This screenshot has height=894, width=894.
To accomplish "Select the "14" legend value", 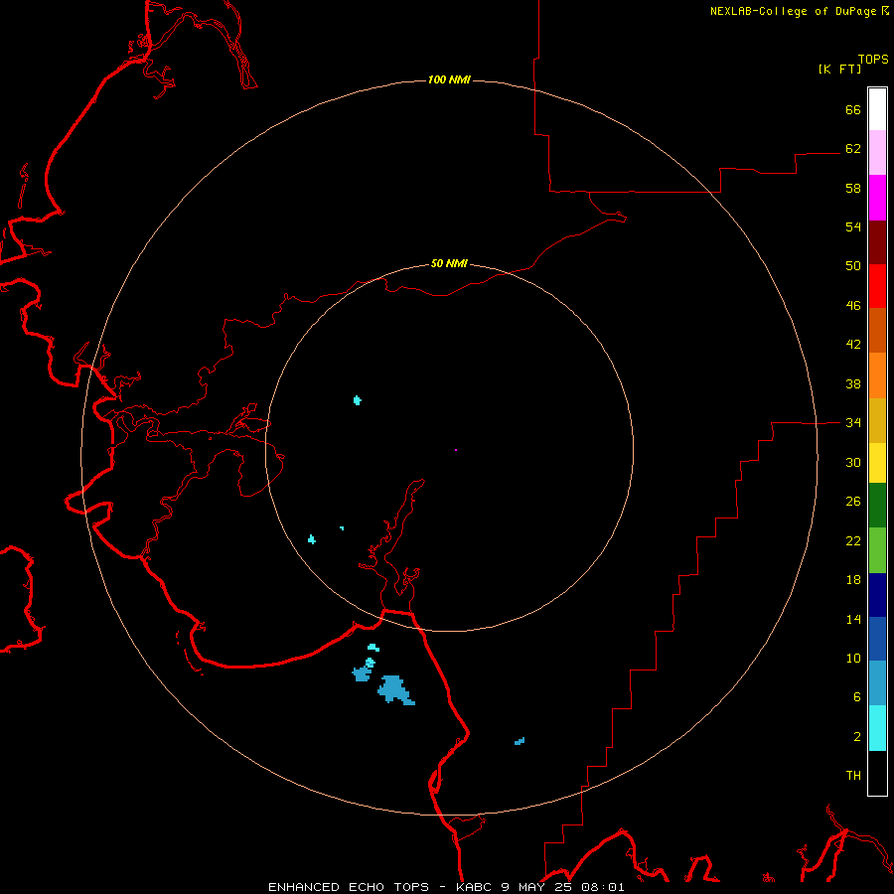I will click(x=853, y=619).
